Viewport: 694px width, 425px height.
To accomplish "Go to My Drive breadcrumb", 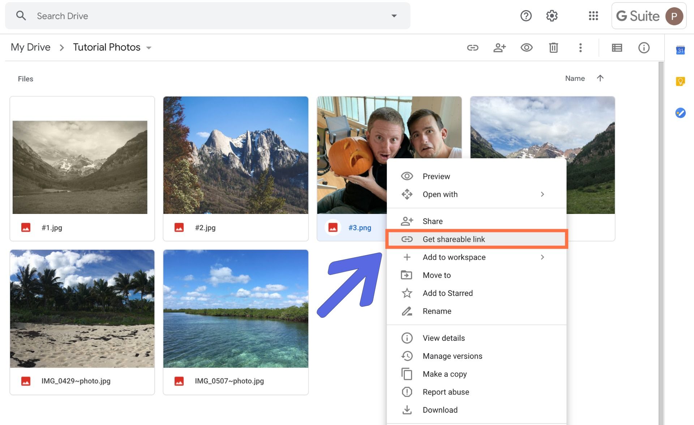I will coord(31,47).
